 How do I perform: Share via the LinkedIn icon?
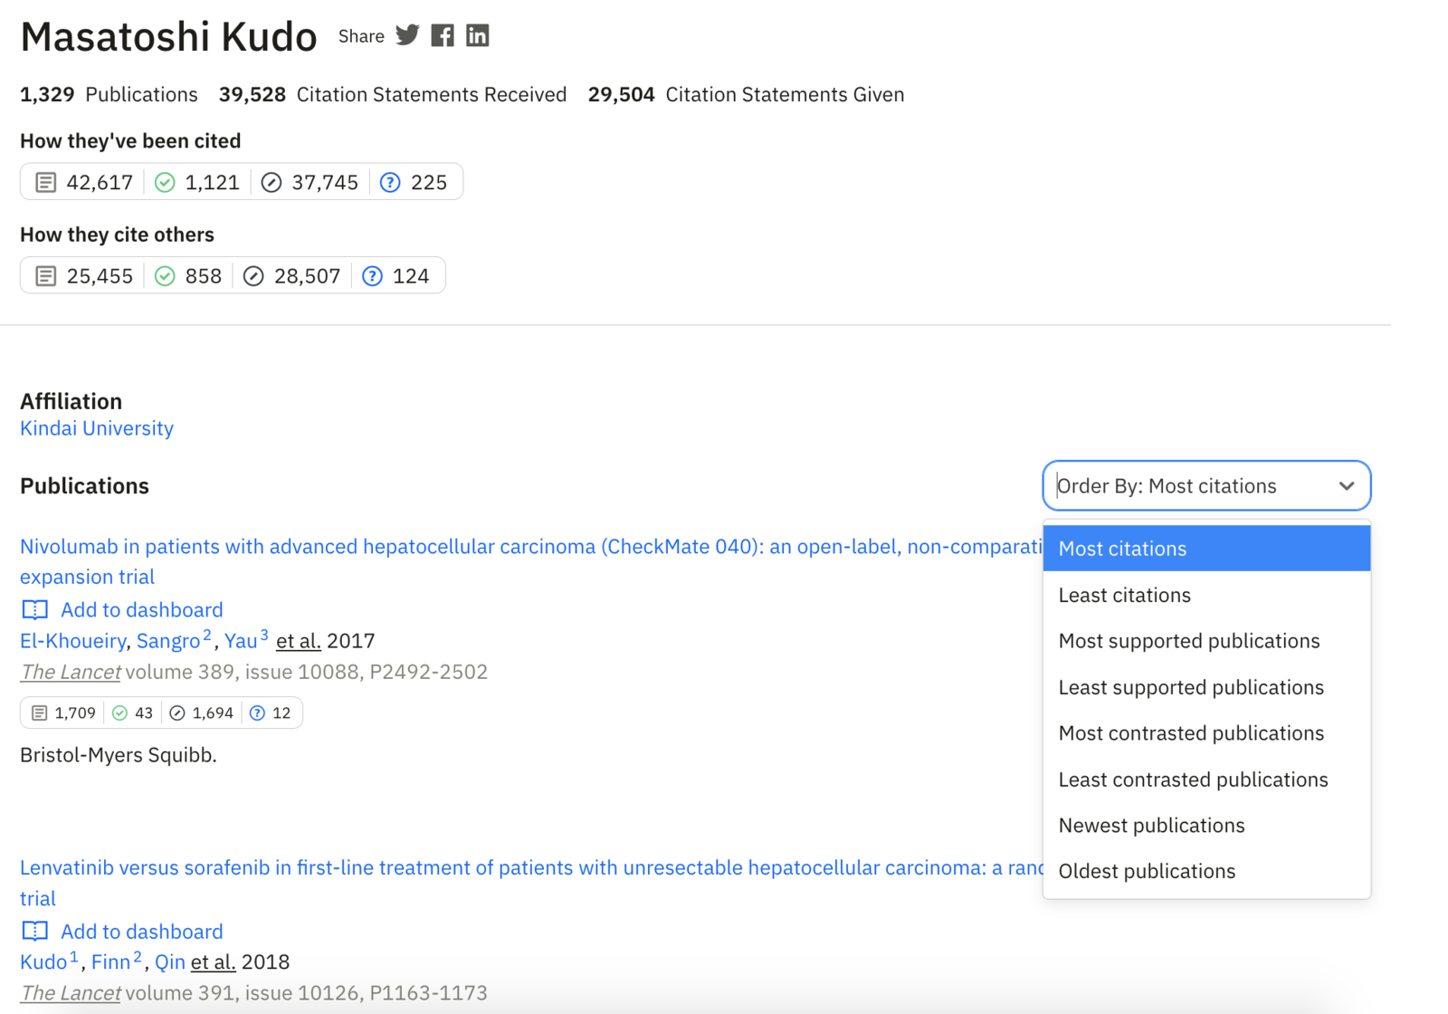[x=477, y=35]
